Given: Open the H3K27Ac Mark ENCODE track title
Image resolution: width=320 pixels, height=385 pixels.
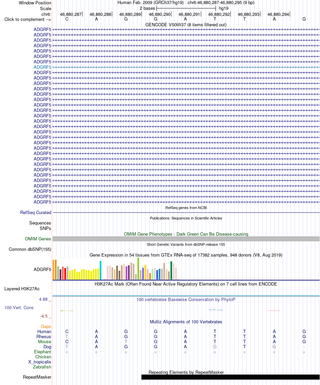Looking at the screenshot, I should pos(186,284).
